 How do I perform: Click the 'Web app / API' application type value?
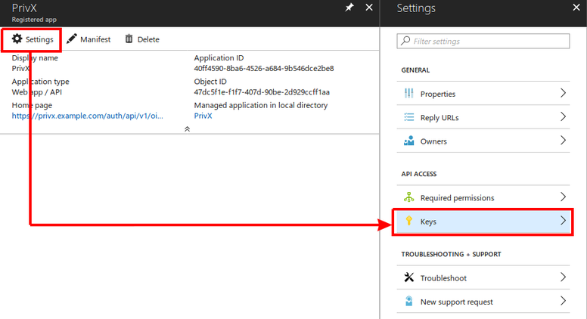36,92
